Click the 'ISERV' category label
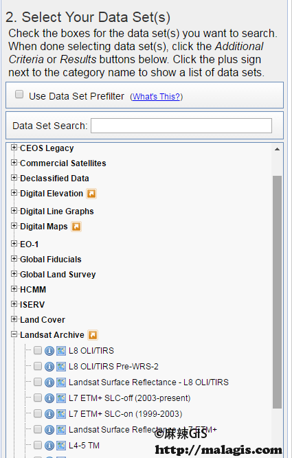 32,305
